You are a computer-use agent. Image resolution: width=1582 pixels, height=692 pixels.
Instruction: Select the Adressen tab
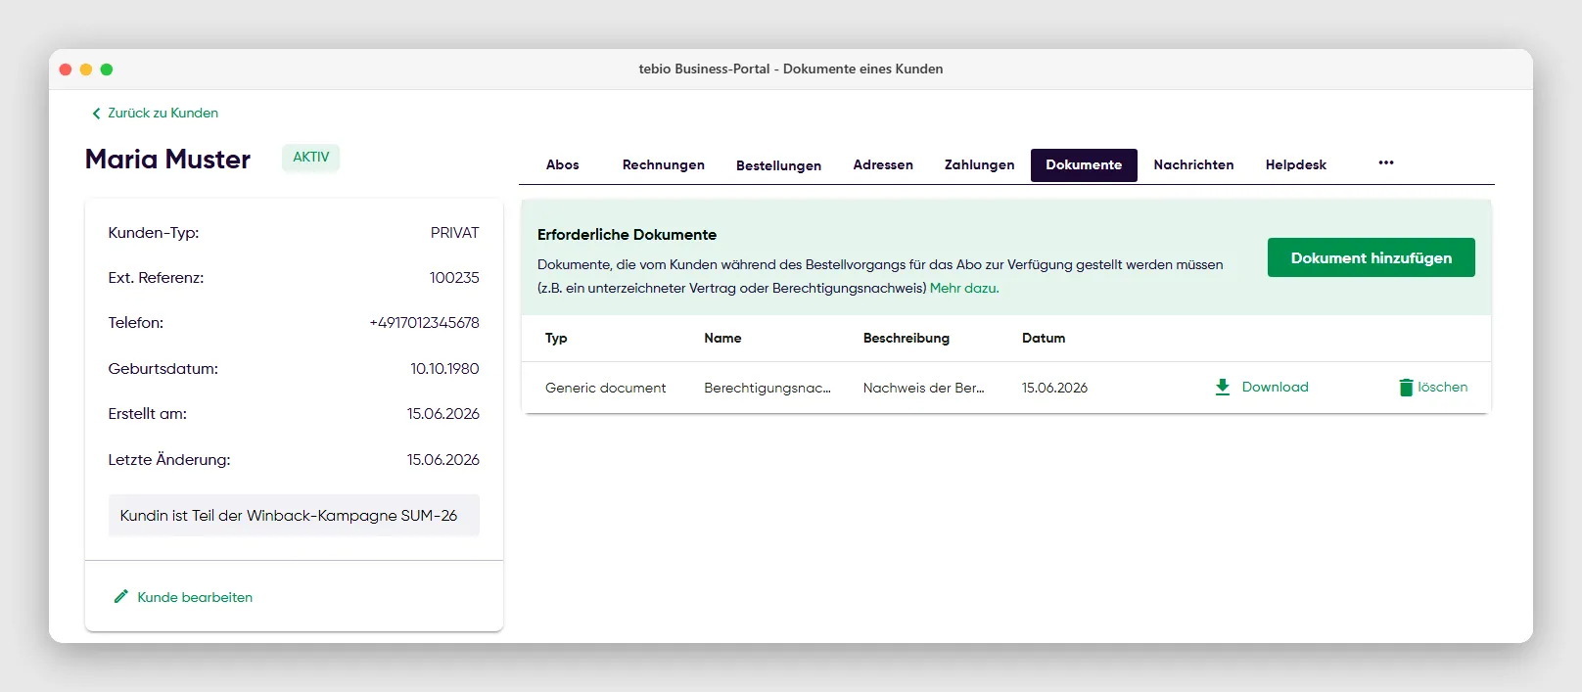pyautogui.click(x=883, y=164)
